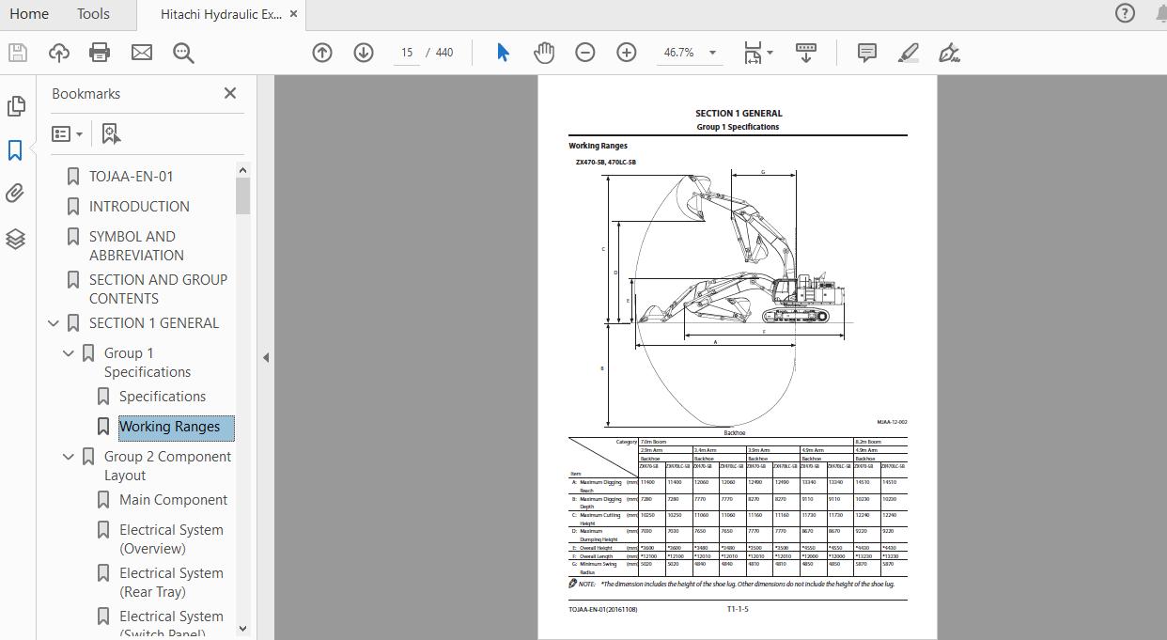
Task: Collapse the left navigation pane arrow
Action: click(265, 357)
